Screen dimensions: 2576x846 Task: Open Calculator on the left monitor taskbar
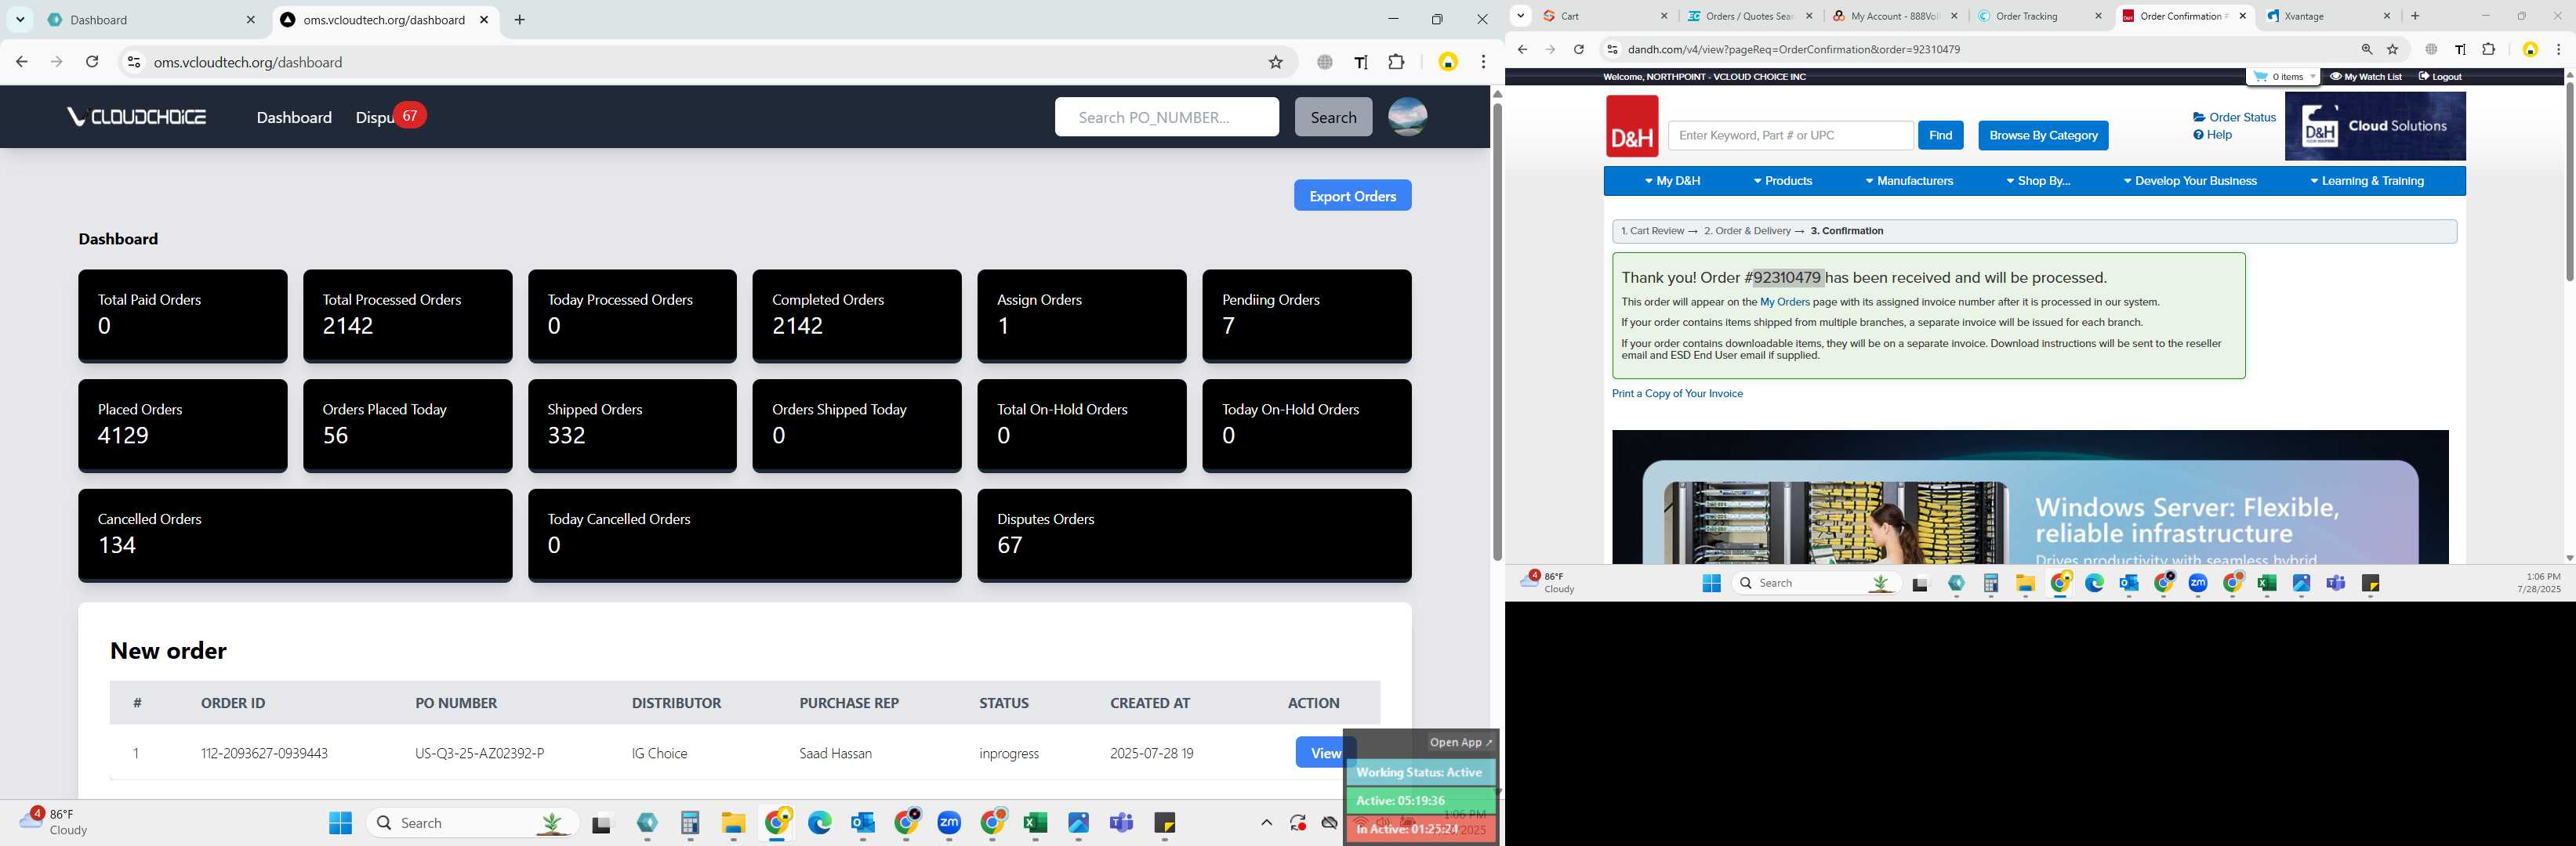click(x=690, y=823)
